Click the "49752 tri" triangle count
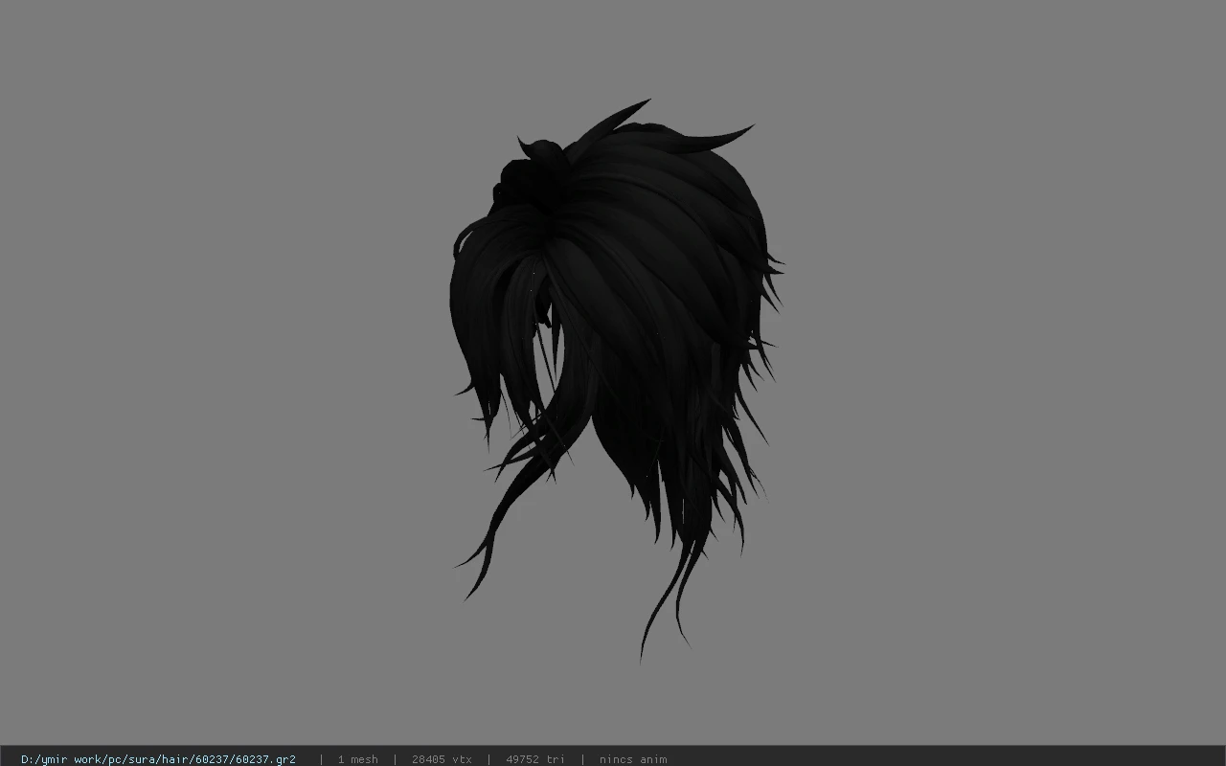 click(x=535, y=759)
